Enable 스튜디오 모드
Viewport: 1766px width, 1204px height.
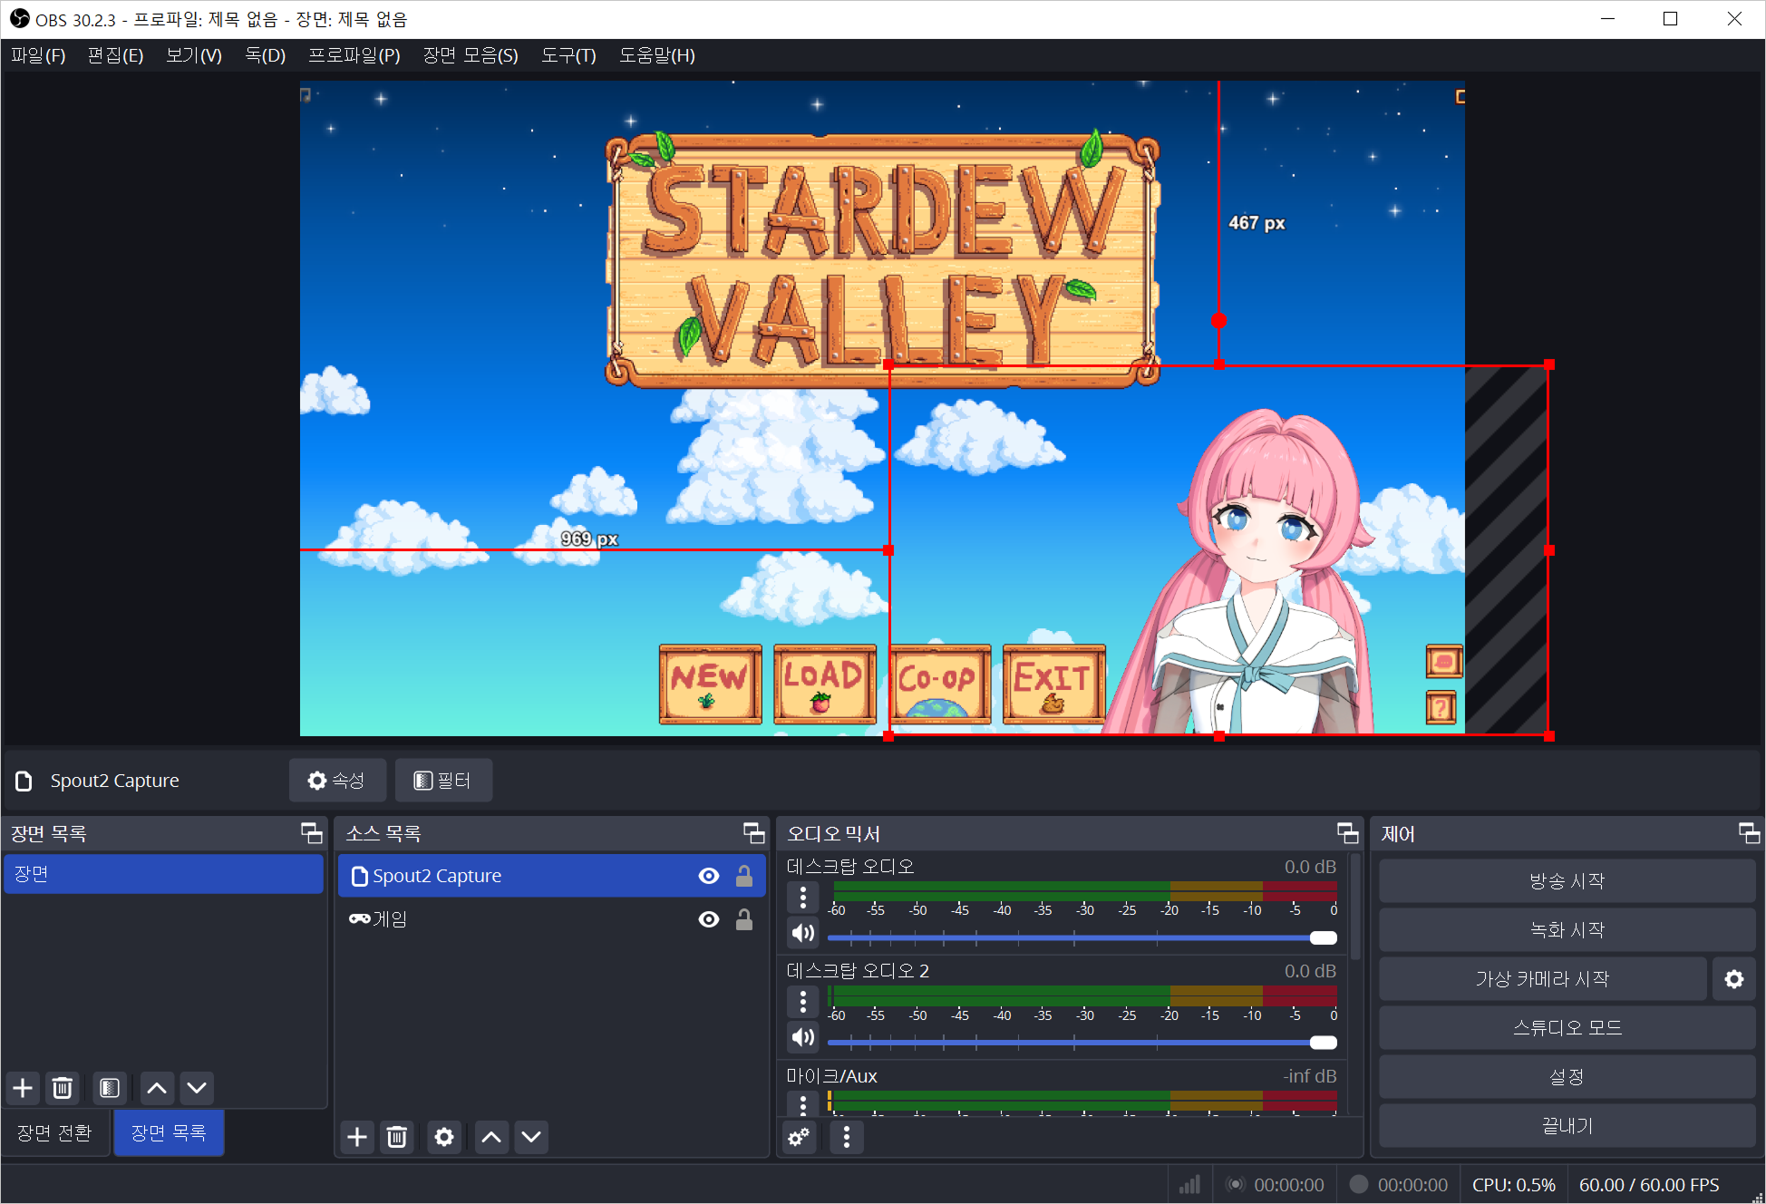point(1567,1027)
